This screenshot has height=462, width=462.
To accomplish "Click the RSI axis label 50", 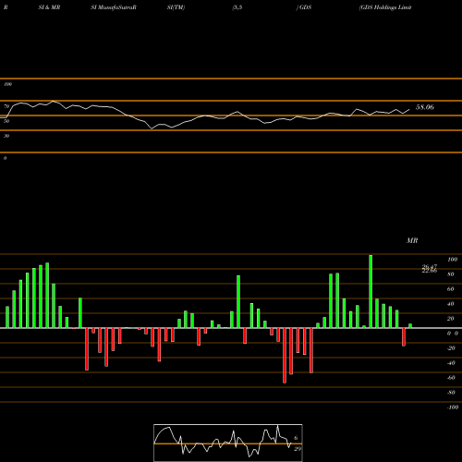I will pos(6,121).
